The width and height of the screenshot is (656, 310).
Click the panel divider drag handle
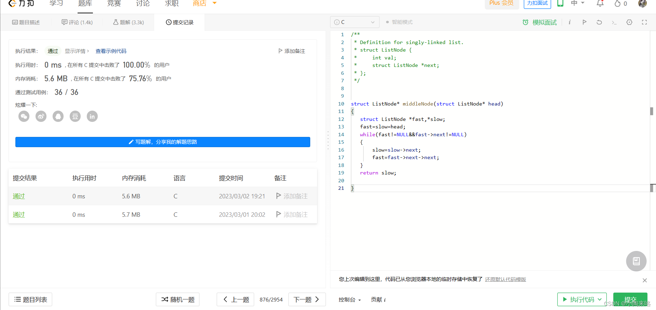328,140
